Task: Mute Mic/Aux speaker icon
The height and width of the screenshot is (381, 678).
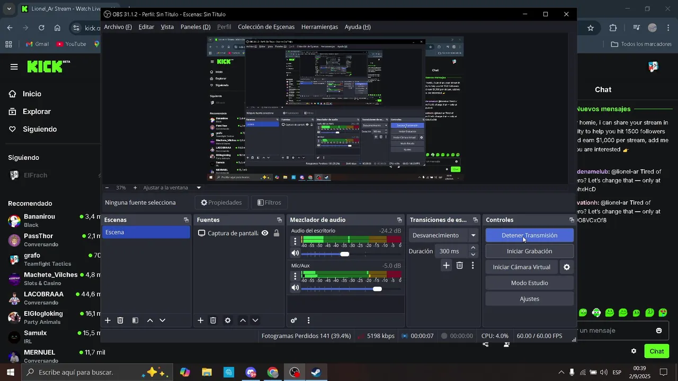Action: [295, 288]
